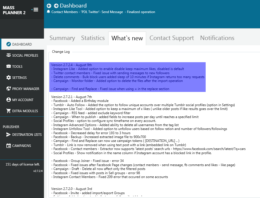Click the My Account person icon
The height and width of the screenshot is (198, 260).
[8, 100]
